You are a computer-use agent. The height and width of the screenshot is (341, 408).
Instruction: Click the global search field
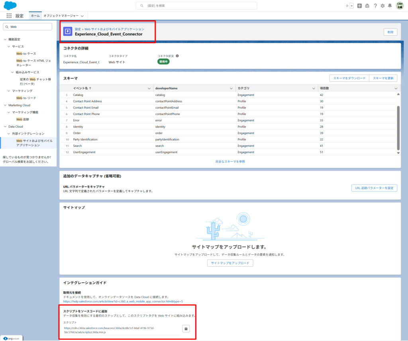coord(196,6)
